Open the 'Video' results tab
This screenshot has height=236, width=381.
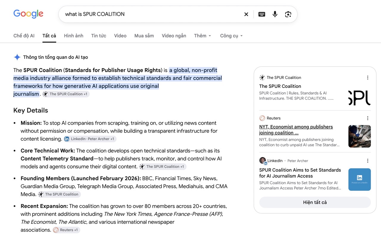point(120,36)
